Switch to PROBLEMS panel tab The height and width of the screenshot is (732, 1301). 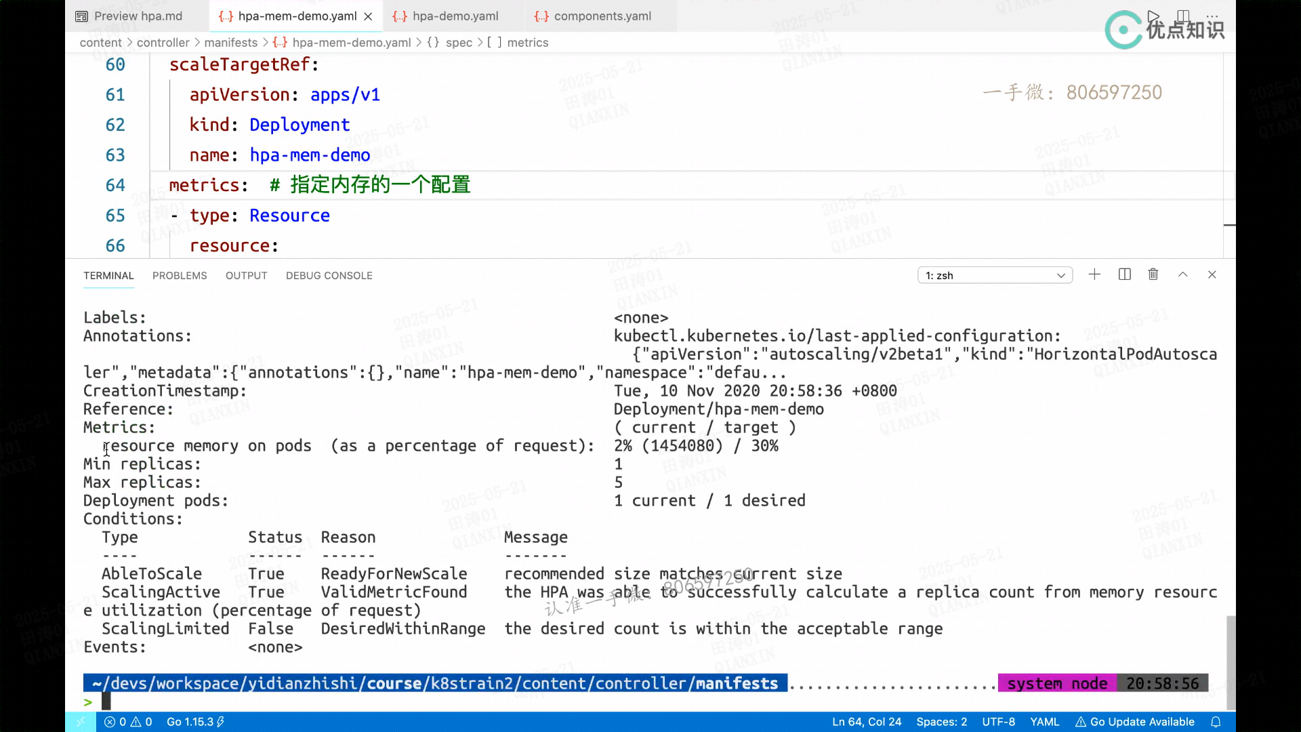click(180, 276)
